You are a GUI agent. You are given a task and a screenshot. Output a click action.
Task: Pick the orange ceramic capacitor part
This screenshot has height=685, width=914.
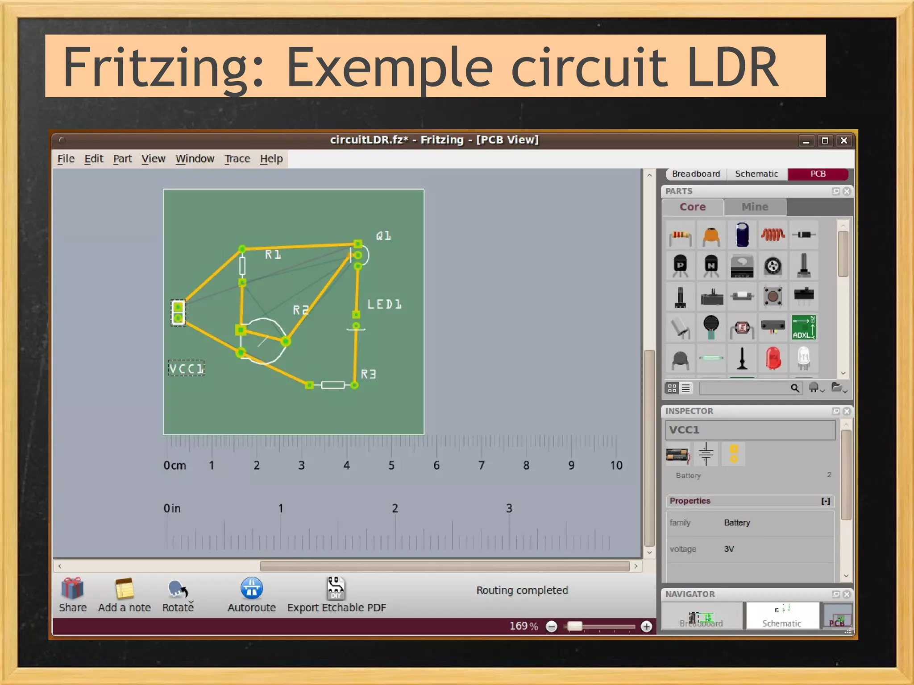coord(711,235)
